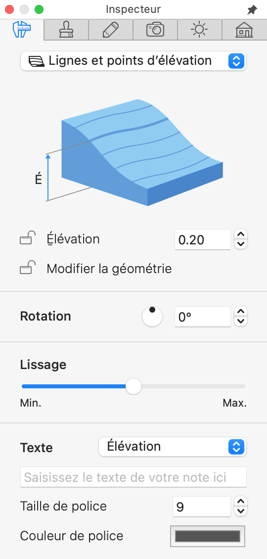Click the Élévation value field
Screen dimensions: 267x559
pos(203,239)
